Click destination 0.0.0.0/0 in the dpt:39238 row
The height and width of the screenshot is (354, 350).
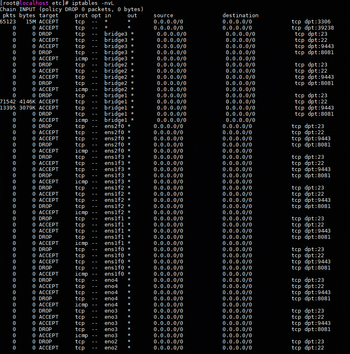click(237, 28)
